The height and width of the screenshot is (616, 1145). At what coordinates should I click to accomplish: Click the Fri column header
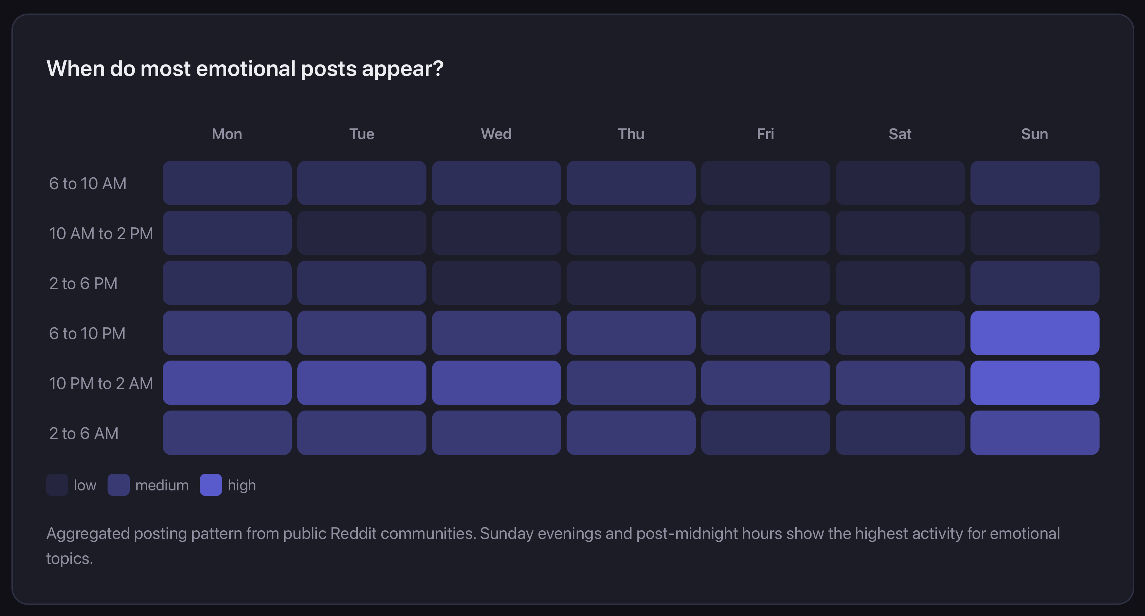[765, 134]
